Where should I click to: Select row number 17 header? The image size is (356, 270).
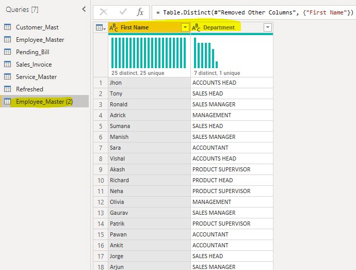tap(101, 256)
